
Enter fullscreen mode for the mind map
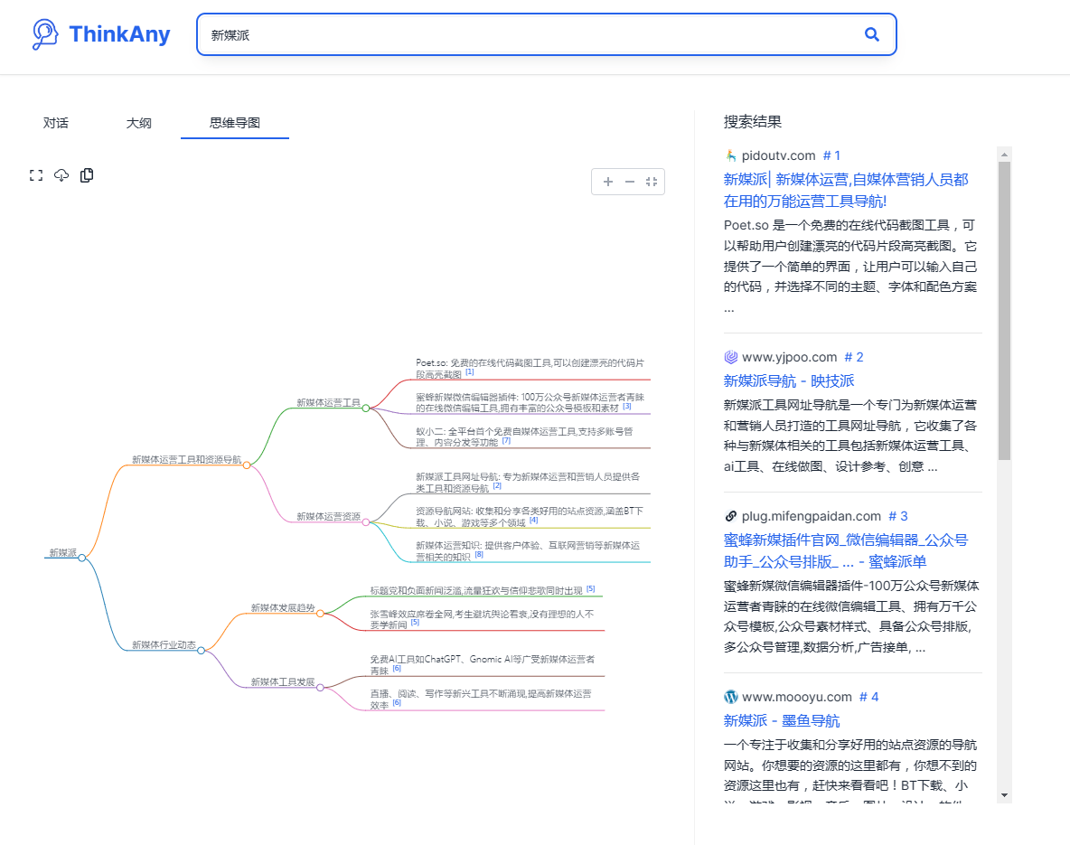click(36, 174)
